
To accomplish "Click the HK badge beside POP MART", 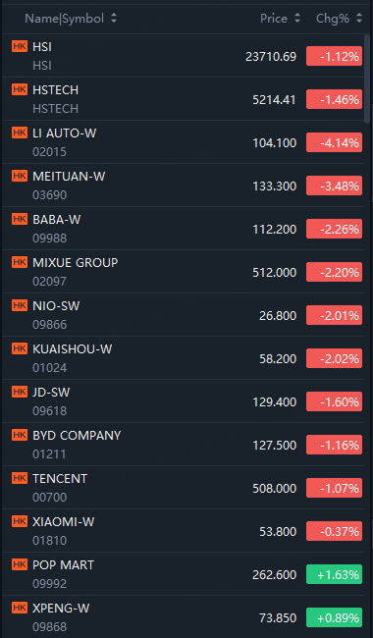I will [20, 564].
